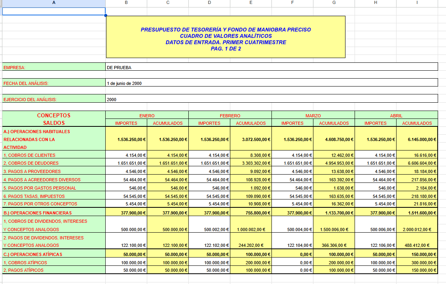
Task: Click the FEBRERO month header cell
Action: click(230, 116)
